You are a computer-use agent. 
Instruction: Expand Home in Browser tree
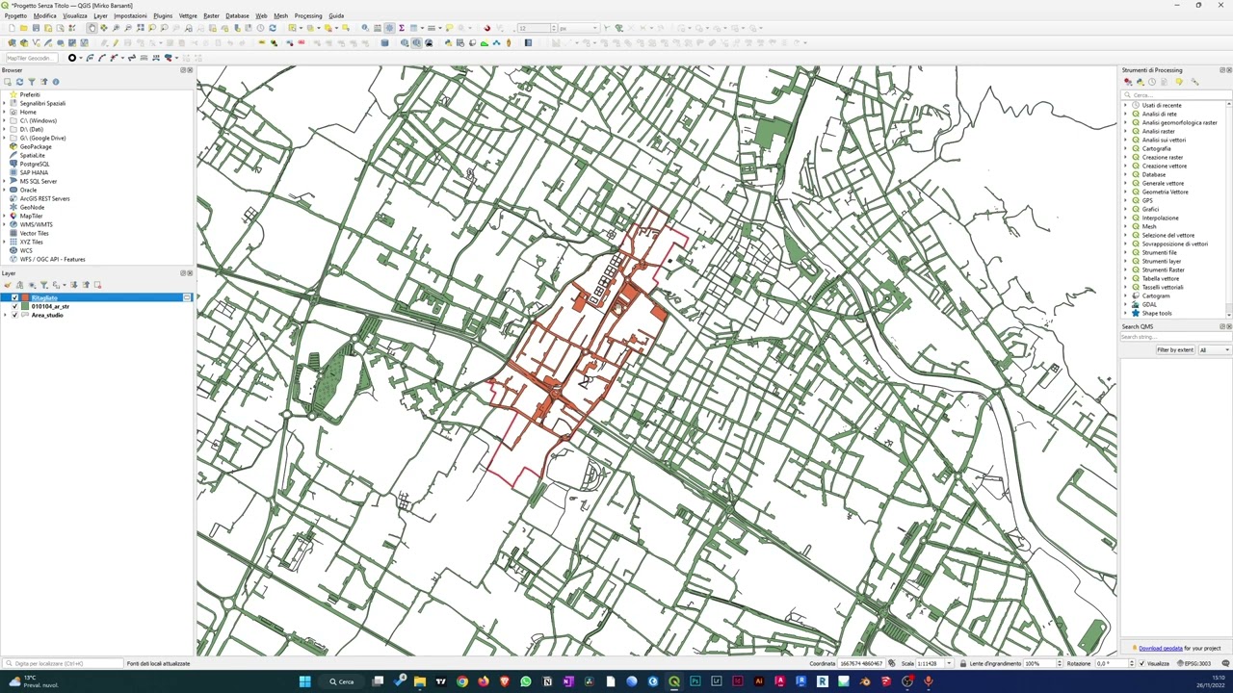pos(5,112)
